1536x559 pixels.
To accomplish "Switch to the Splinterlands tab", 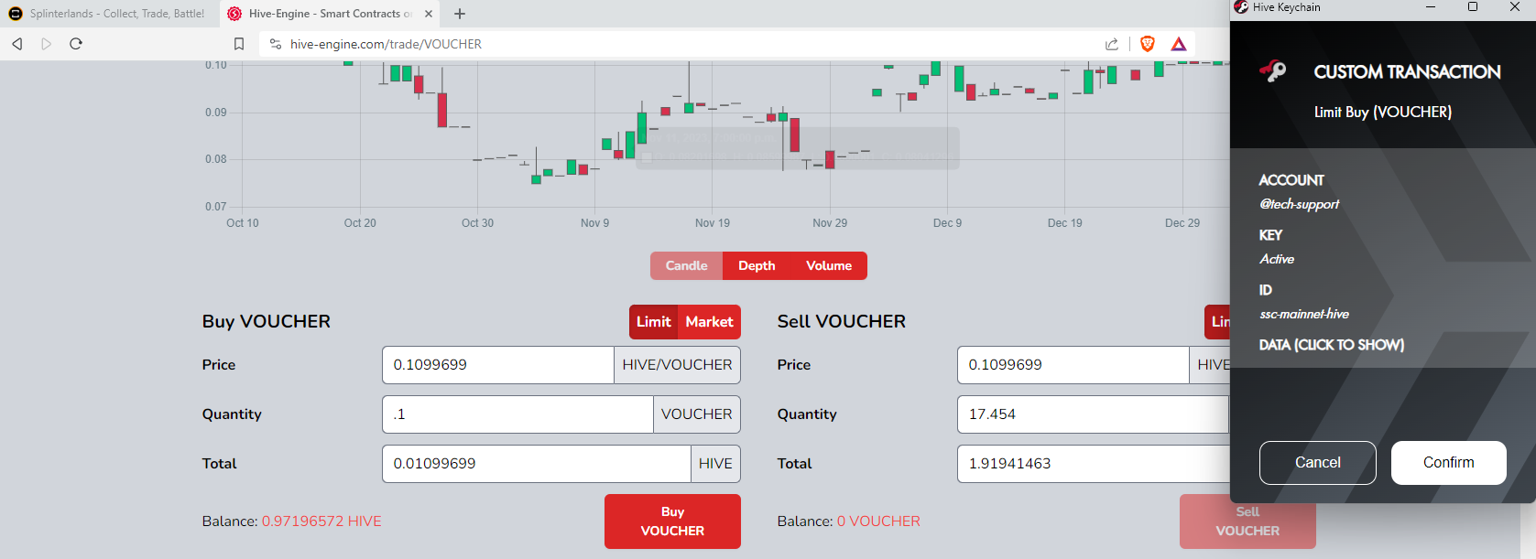I will [x=108, y=14].
